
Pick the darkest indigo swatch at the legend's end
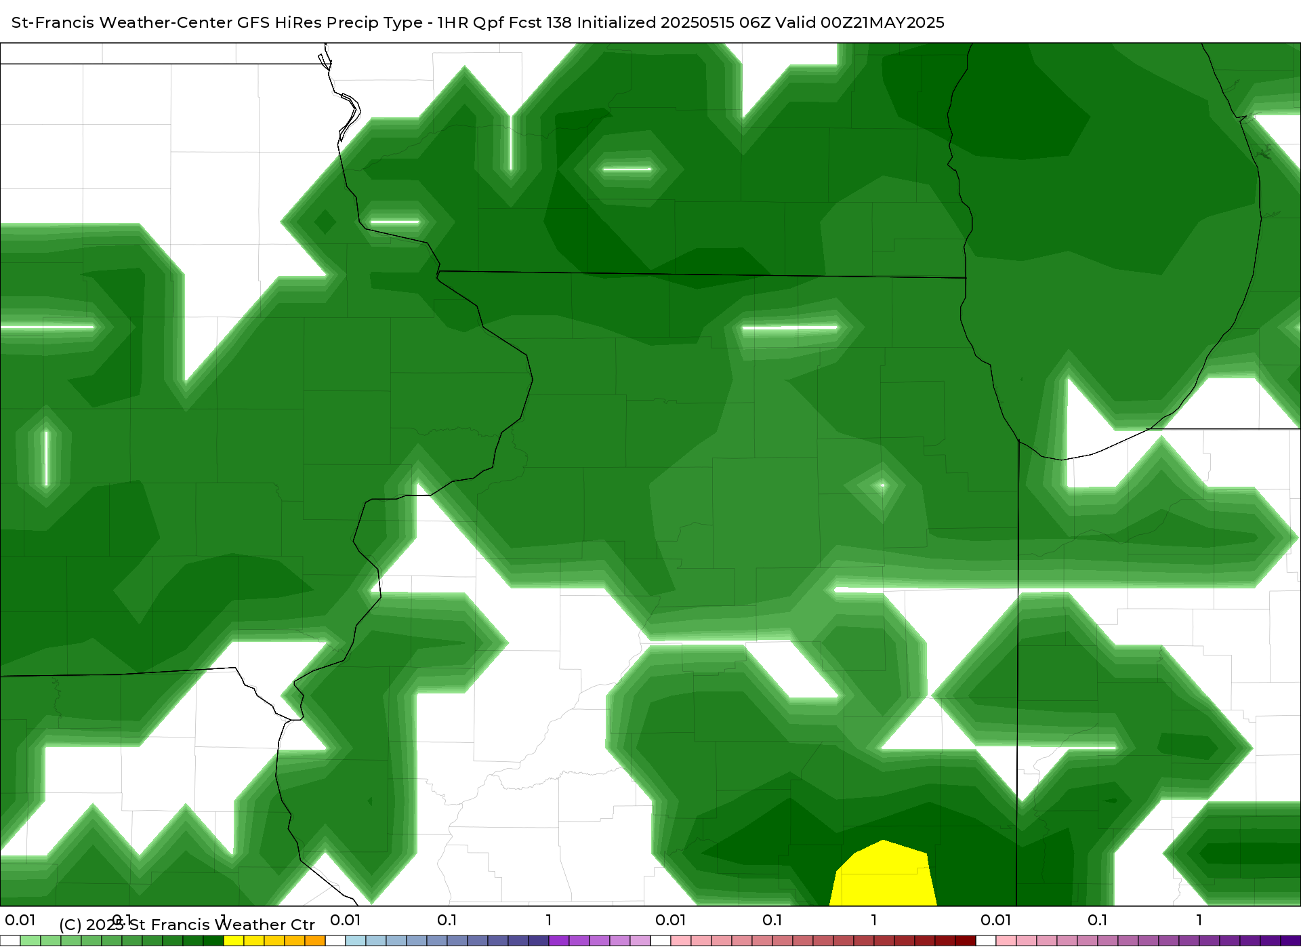1291,941
